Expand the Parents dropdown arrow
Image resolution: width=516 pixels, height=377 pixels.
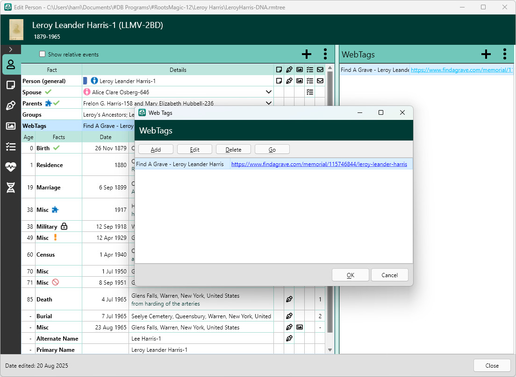coord(269,103)
